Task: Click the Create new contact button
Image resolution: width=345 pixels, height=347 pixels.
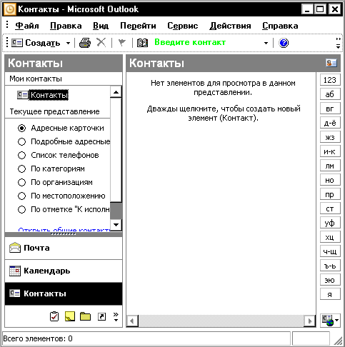Action: click(x=36, y=43)
